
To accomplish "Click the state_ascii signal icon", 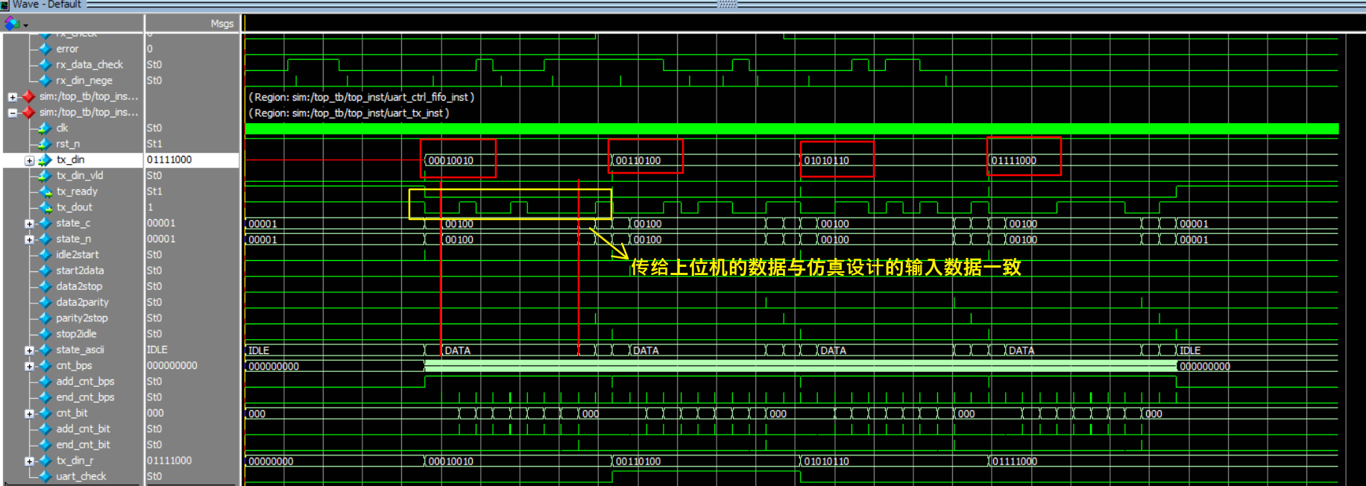I will tap(45, 350).
